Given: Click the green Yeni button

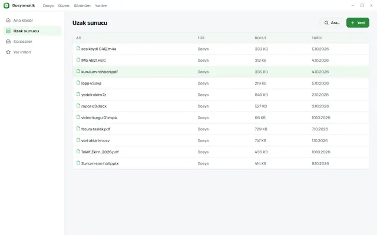Looking at the screenshot, I should tap(358, 23).
